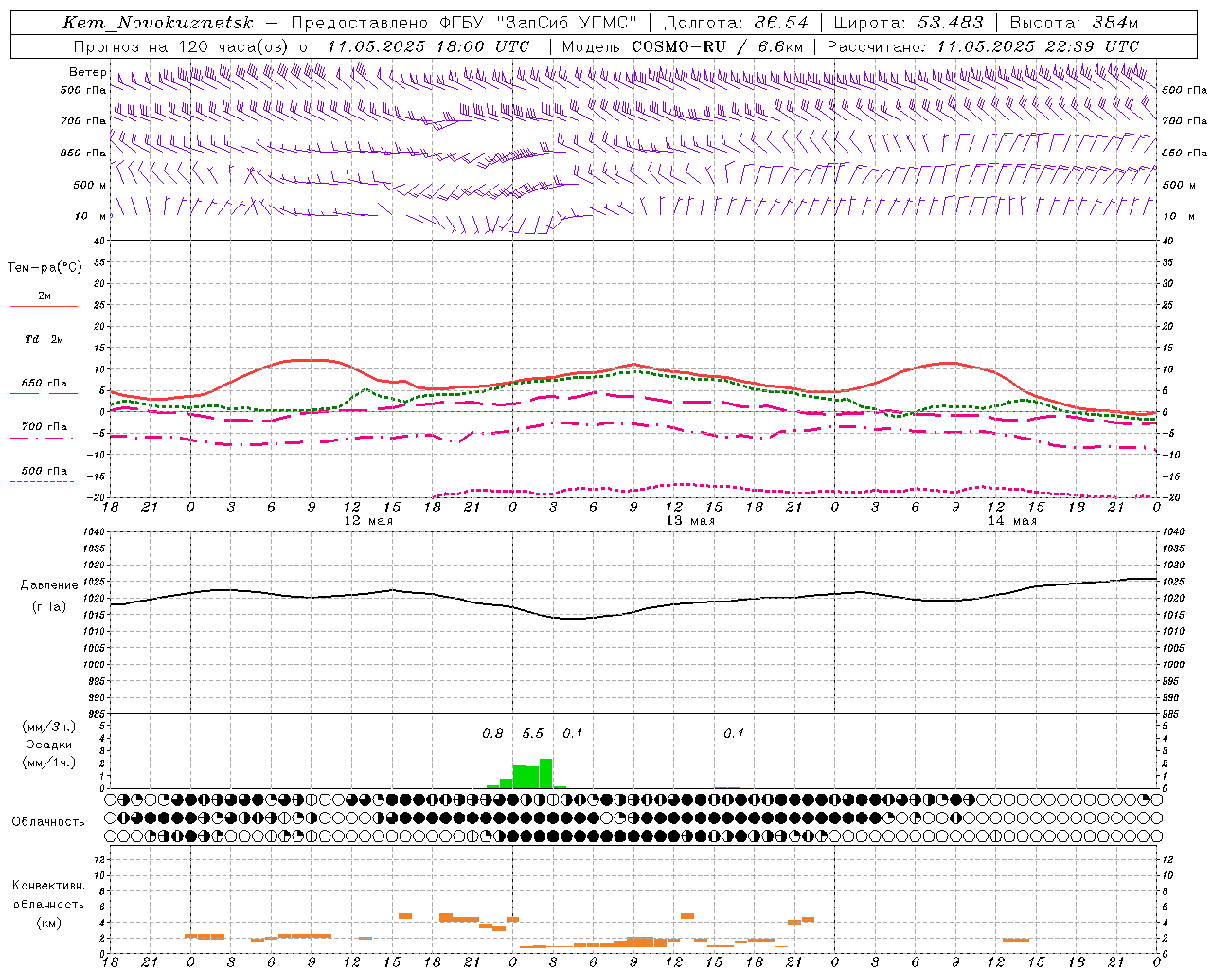Viewport: 1212px width, 970px height.
Task: Select the Прогноз на 120 часа(ов) text
Action: (183, 46)
